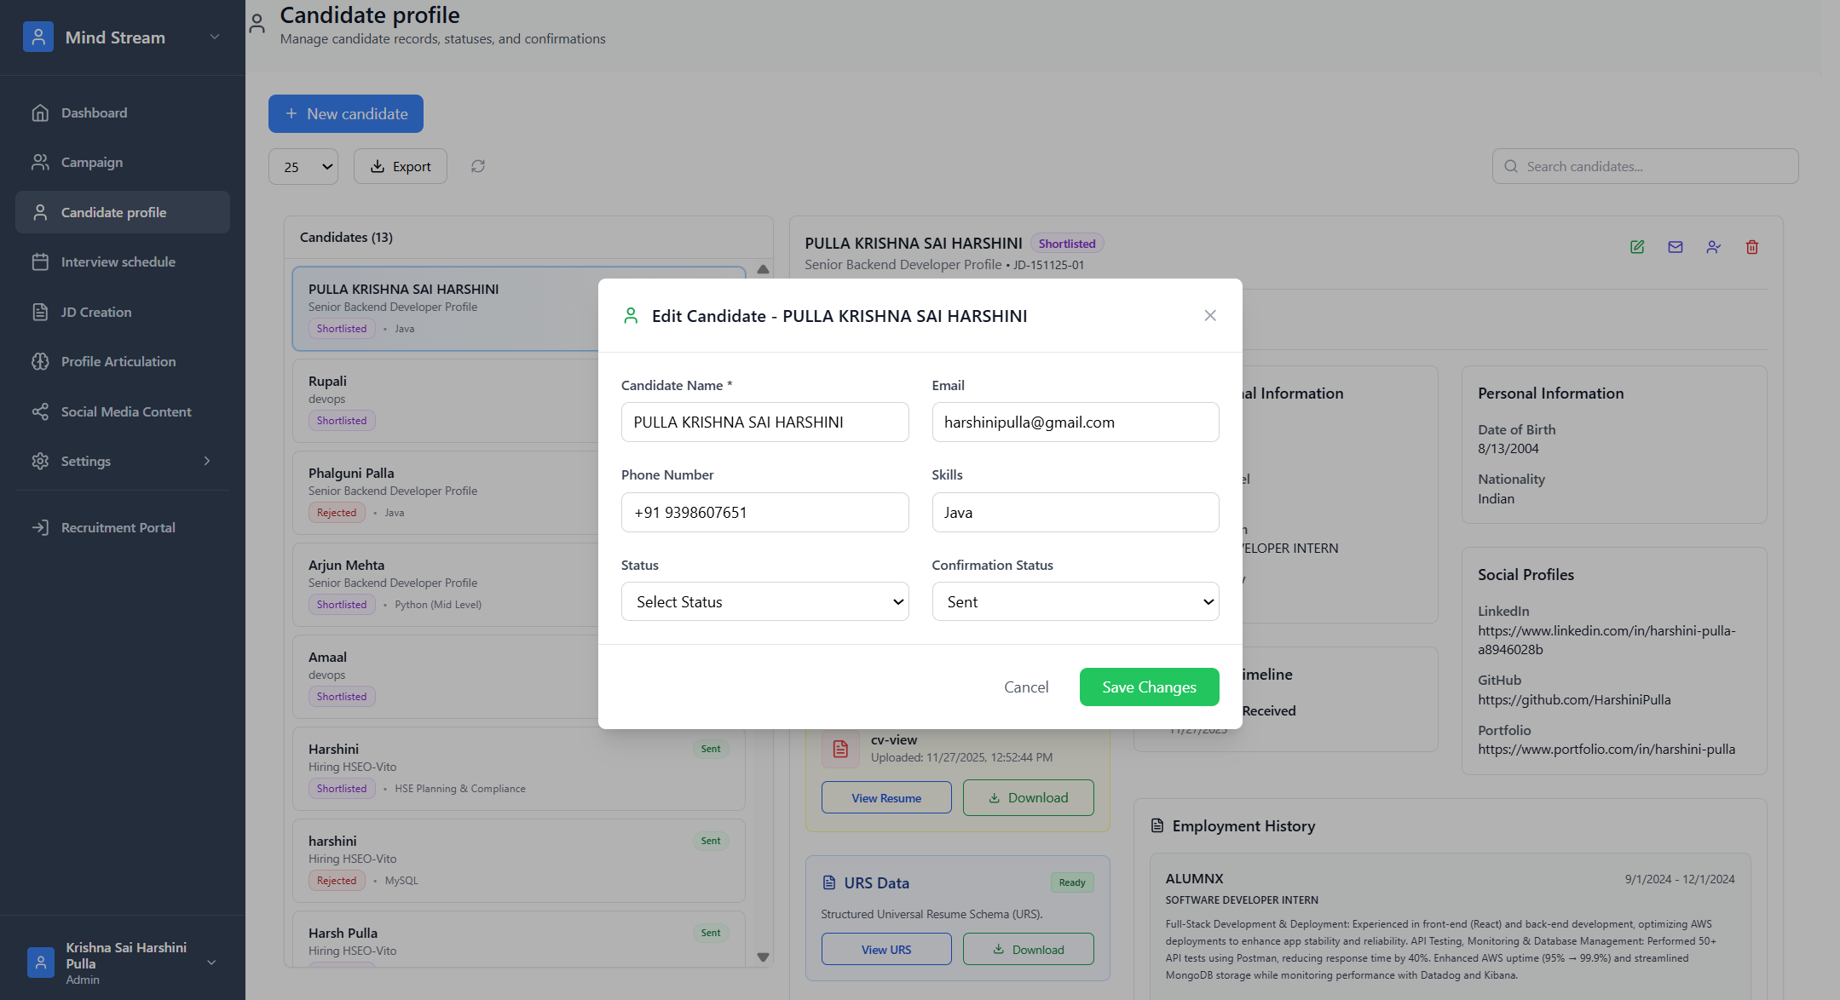Expand the page size 25 dropdown

(x=303, y=167)
